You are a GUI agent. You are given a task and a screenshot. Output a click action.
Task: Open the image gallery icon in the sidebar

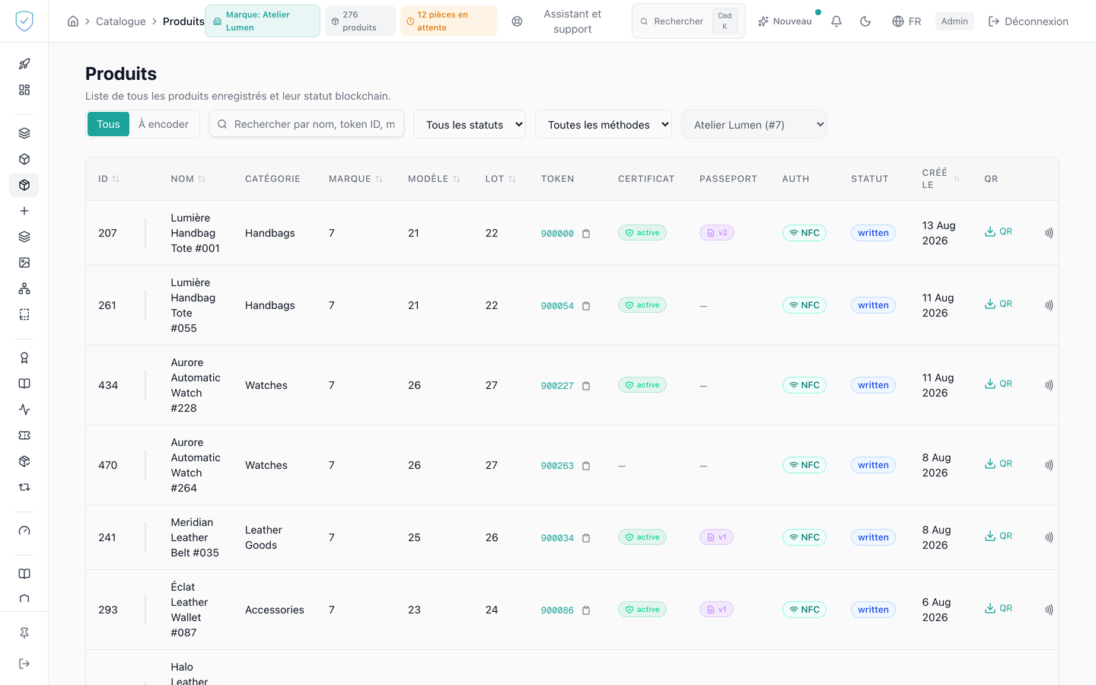[x=24, y=263]
